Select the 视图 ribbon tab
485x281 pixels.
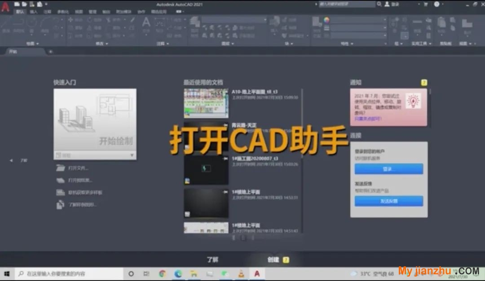79,12
